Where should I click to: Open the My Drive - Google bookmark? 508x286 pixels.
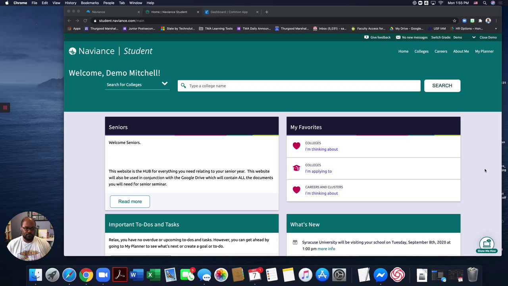[x=406, y=29]
